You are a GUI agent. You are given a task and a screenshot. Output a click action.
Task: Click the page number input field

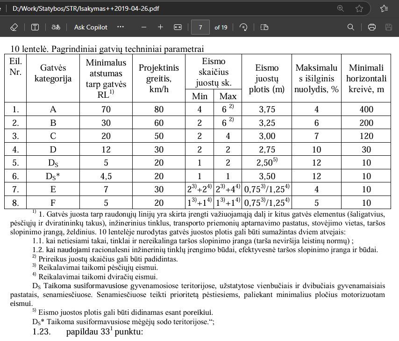[200, 27]
